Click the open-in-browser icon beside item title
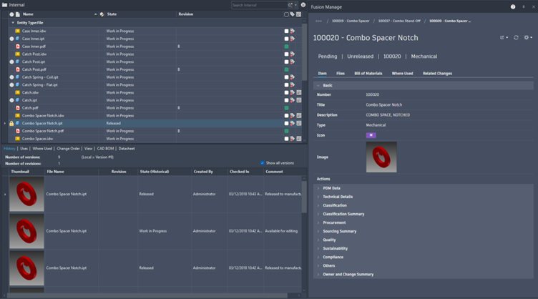538x299 pixels. (503, 37)
